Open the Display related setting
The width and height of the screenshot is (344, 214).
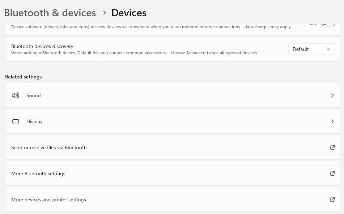[x=173, y=121]
